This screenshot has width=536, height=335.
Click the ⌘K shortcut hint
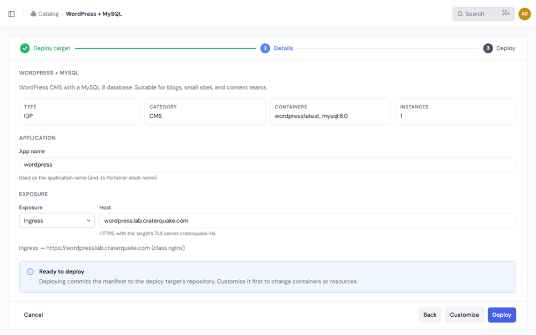pyautogui.click(x=506, y=13)
